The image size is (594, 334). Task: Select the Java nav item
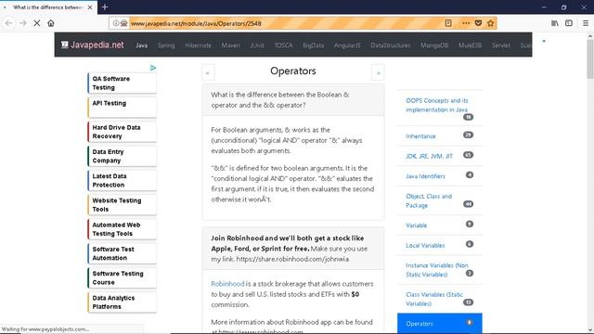tap(142, 45)
